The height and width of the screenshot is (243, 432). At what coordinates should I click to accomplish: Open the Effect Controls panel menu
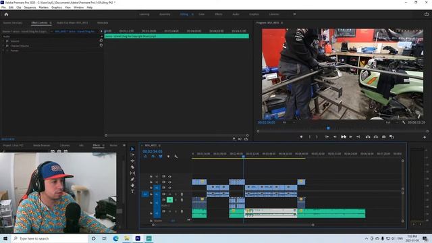[51, 23]
